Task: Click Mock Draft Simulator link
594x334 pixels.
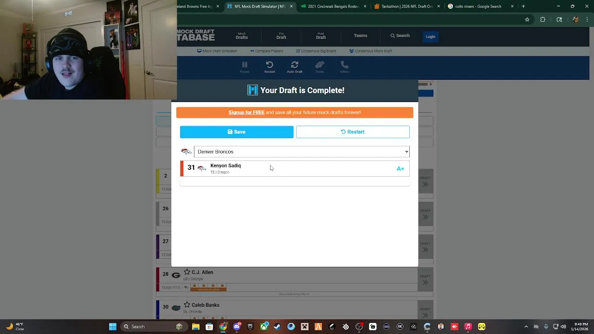Action: [x=217, y=51]
